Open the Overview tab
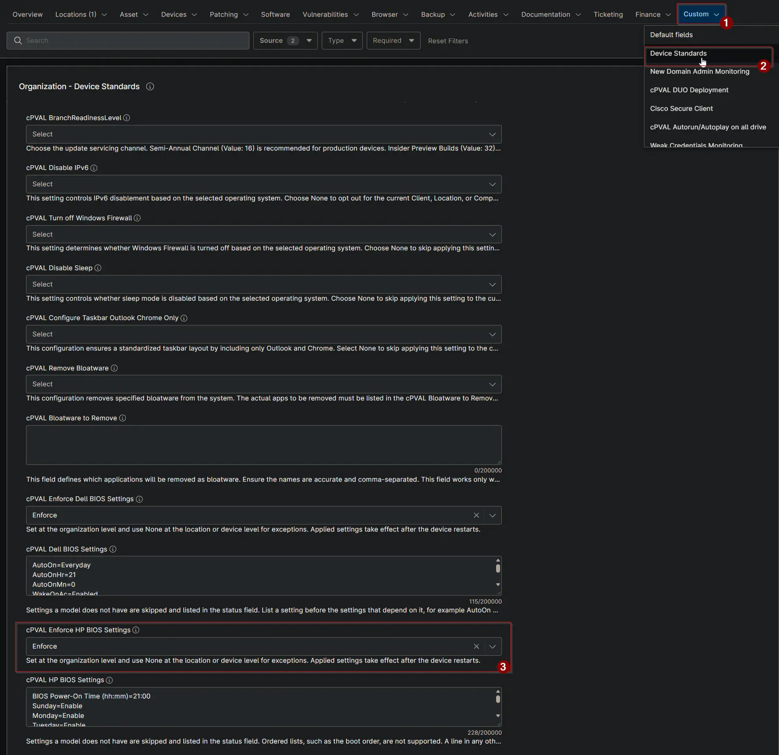Image resolution: width=779 pixels, height=755 pixels. (28, 15)
